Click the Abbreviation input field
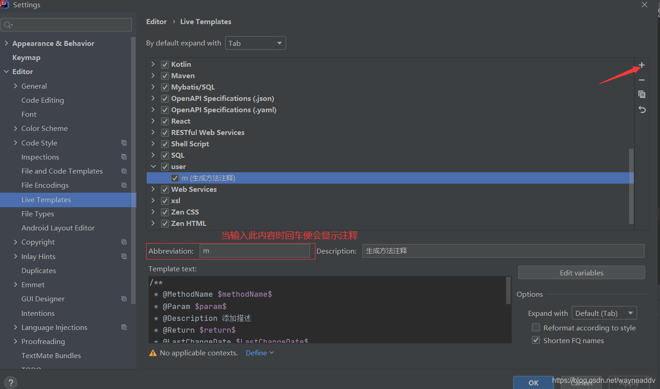 (255, 251)
